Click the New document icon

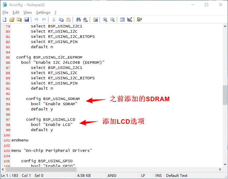[x=4, y=20]
